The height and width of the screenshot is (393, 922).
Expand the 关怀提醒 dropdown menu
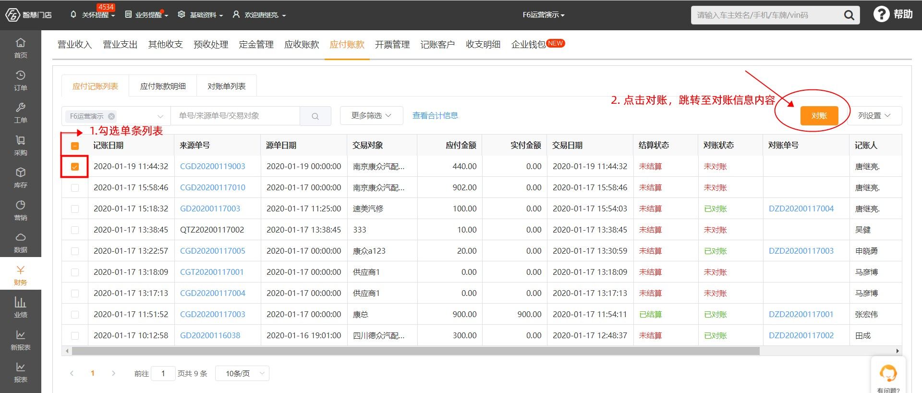point(93,15)
